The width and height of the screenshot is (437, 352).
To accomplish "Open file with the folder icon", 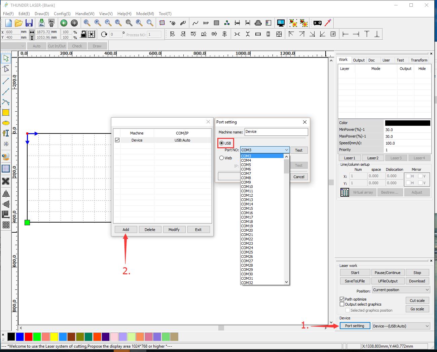I will pos(19,23).
